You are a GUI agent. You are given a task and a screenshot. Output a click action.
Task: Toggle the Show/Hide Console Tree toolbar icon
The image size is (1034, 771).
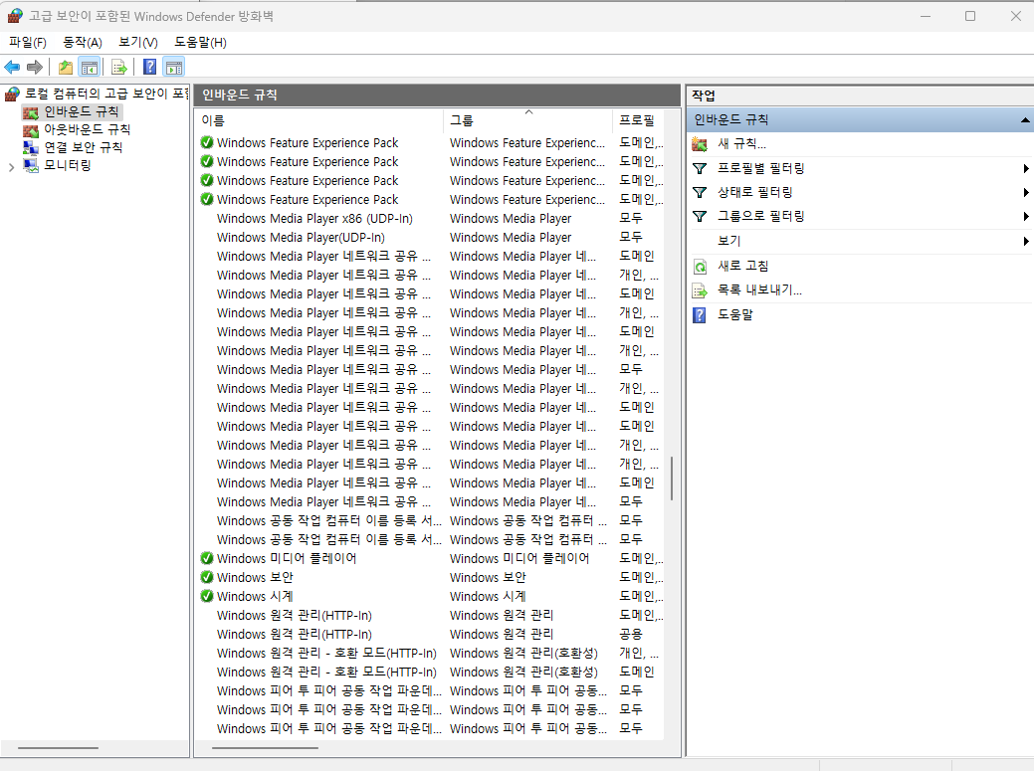[x=89, y=68]
